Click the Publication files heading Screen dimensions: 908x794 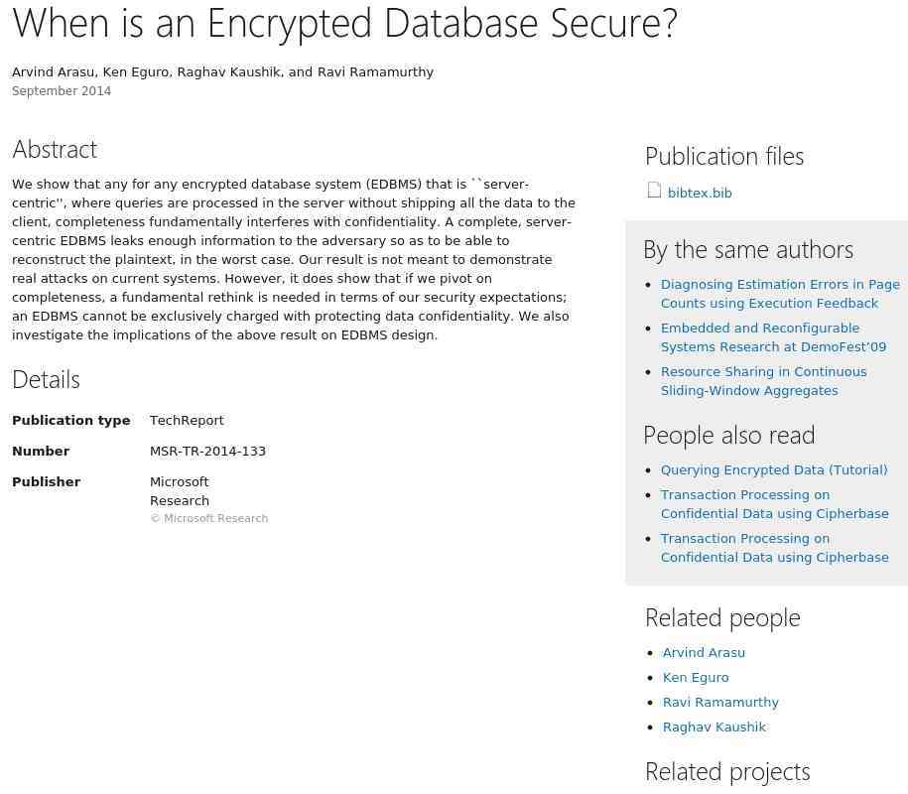coord(724,157)
